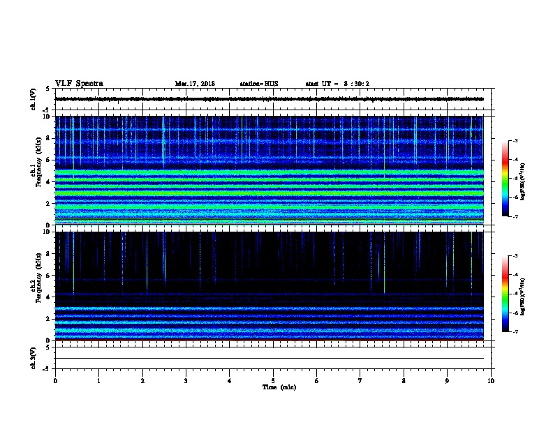Click the ch.1 spectrogram color bar

pyautogui.click(x=505, y=179)
